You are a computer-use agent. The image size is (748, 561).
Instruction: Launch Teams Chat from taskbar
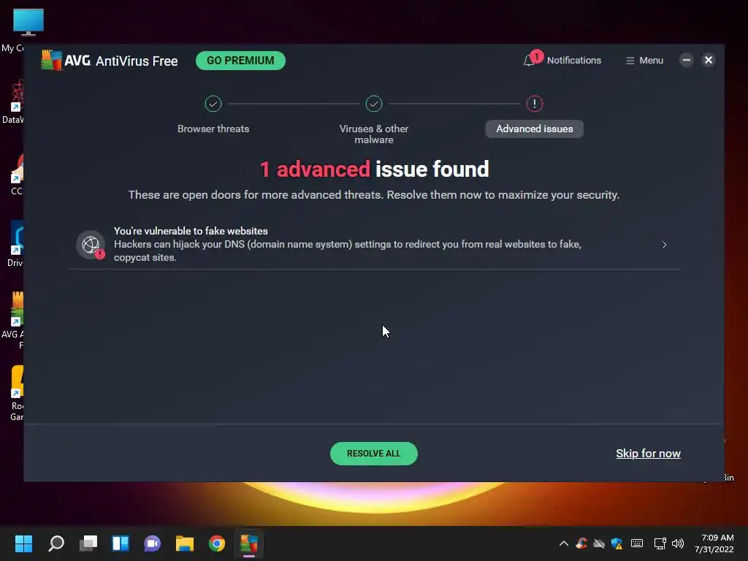click(x=152, y=543)
